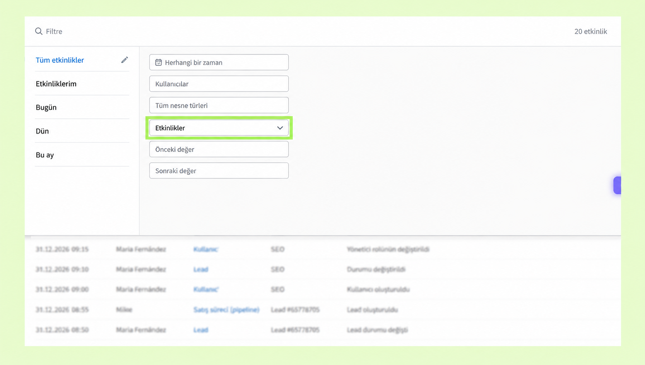
Task: Expand the Etkinlikler dropdown chevron
Action: point(280,128)
